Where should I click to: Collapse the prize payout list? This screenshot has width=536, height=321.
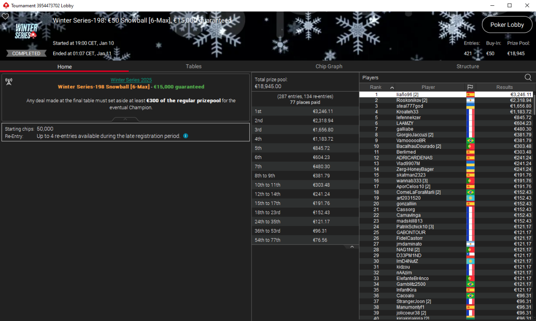click(352, 247)
